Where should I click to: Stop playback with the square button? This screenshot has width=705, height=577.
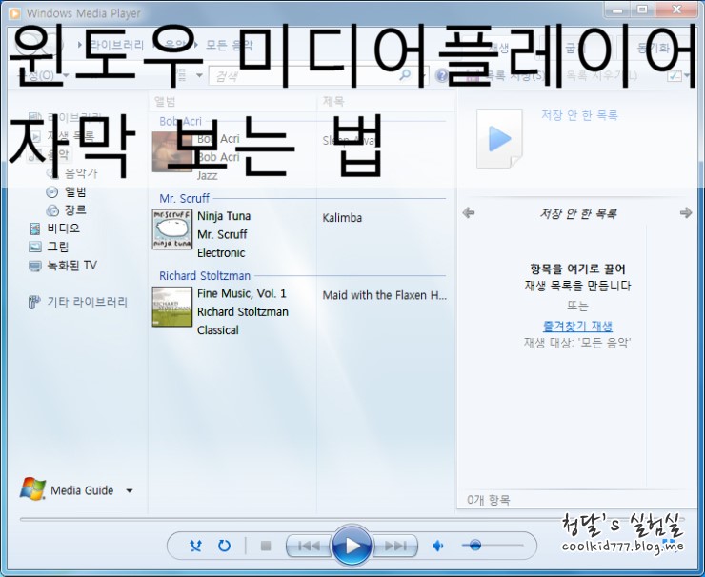(x=266, y=546)
